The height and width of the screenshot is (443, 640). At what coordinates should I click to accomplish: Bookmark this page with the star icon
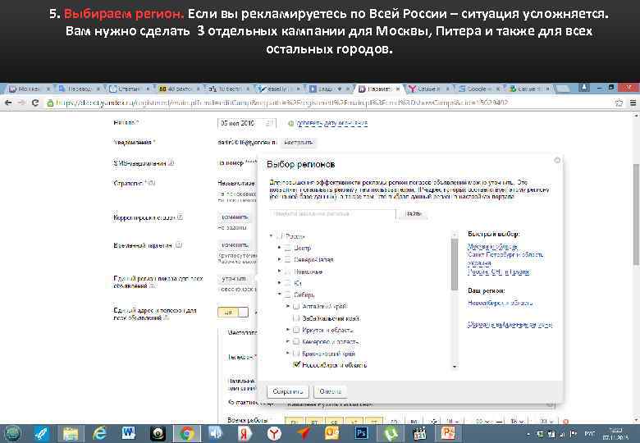[x=619, y=103]
